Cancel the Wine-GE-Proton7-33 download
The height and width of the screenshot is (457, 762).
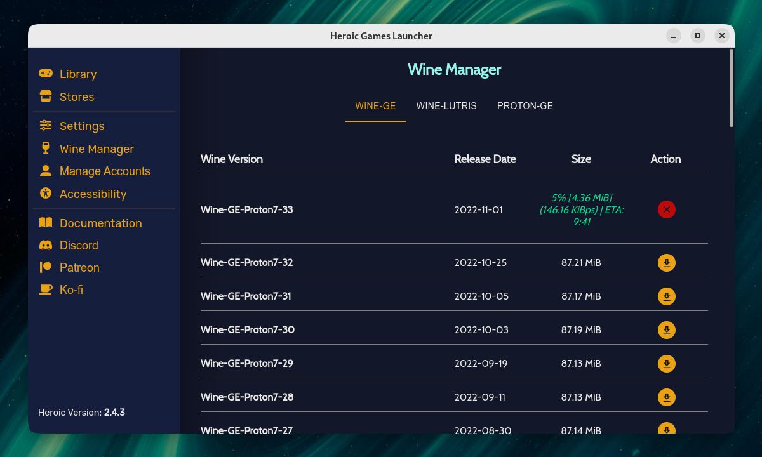pyautogui.click(x=667, y=209)
